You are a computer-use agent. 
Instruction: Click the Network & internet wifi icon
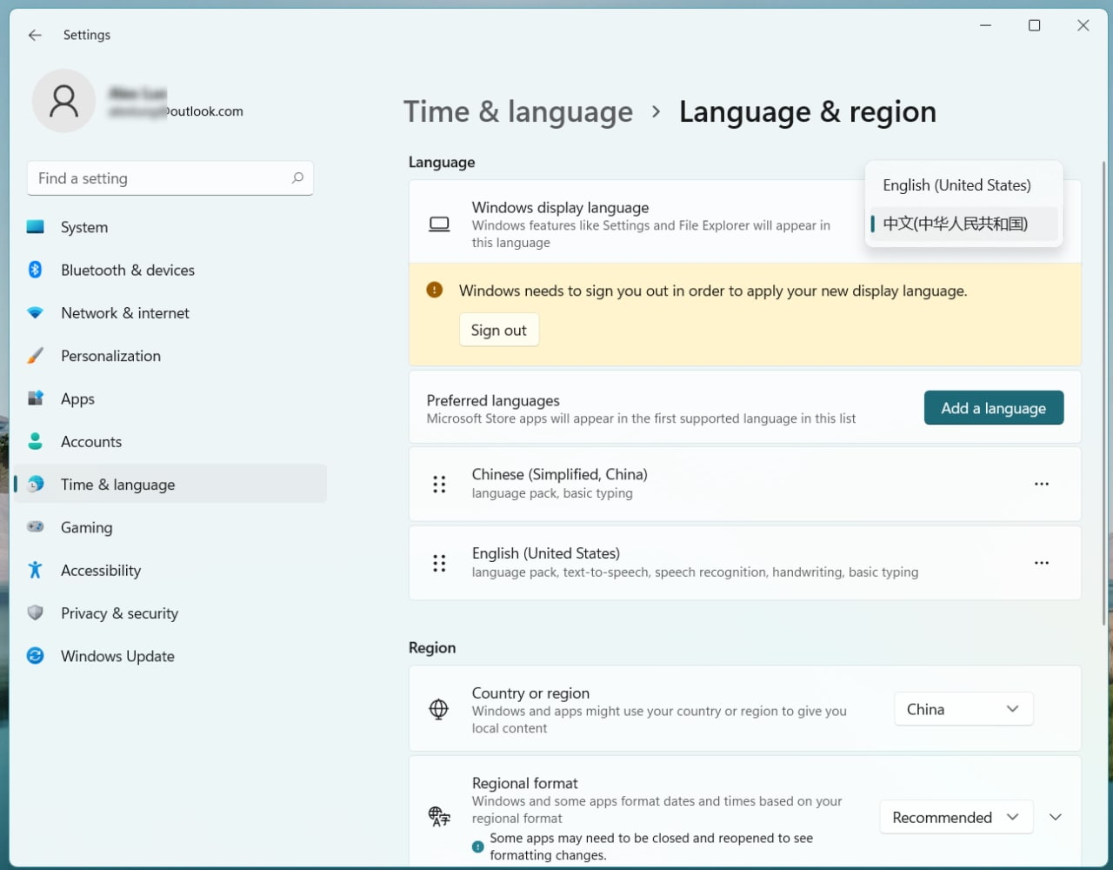pos(35,312)
